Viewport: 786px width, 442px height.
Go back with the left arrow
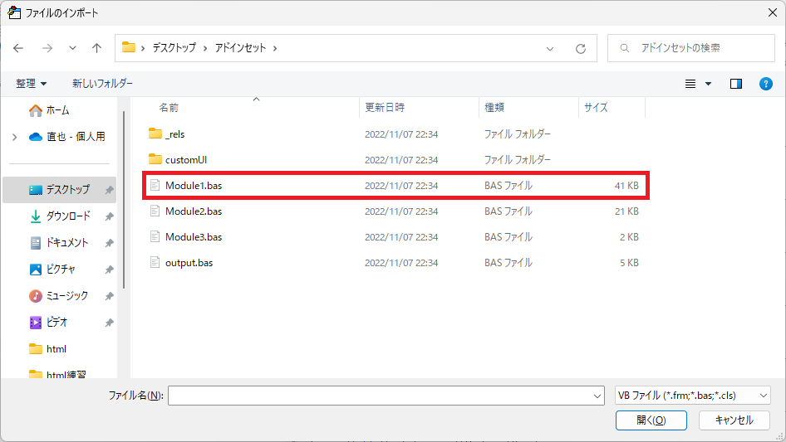tap(18, 48)
